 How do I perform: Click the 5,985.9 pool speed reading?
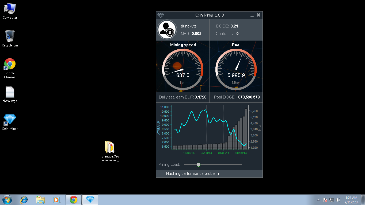236,76
